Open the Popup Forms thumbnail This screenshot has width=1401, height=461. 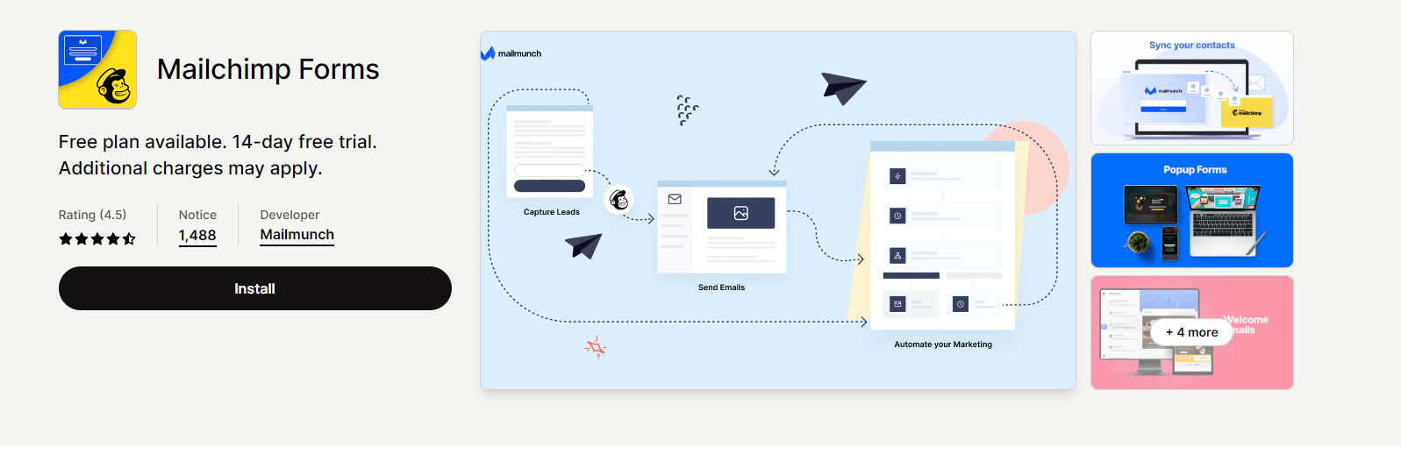point(1192,210)
